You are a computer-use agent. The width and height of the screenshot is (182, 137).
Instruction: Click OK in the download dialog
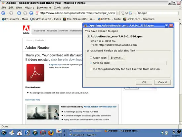pyautogui.click(x=144, y=82)
